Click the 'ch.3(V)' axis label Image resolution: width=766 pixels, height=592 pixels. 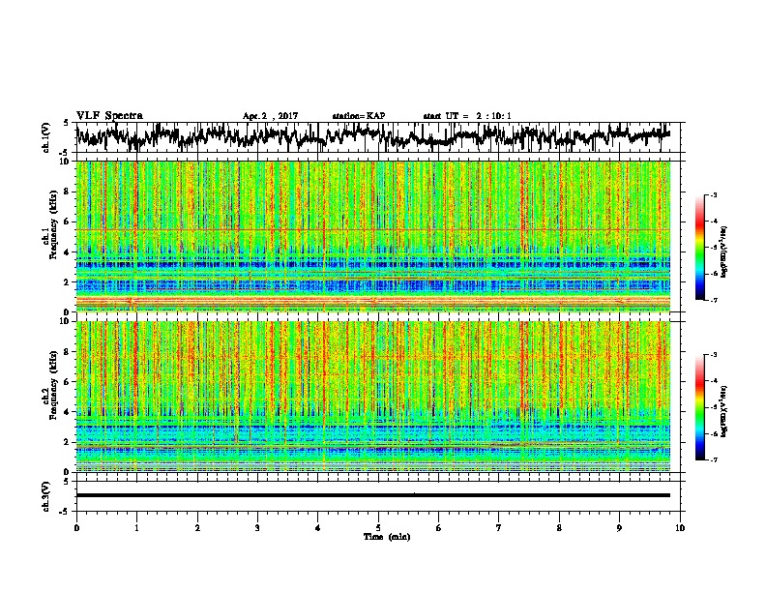click(46, 496)
